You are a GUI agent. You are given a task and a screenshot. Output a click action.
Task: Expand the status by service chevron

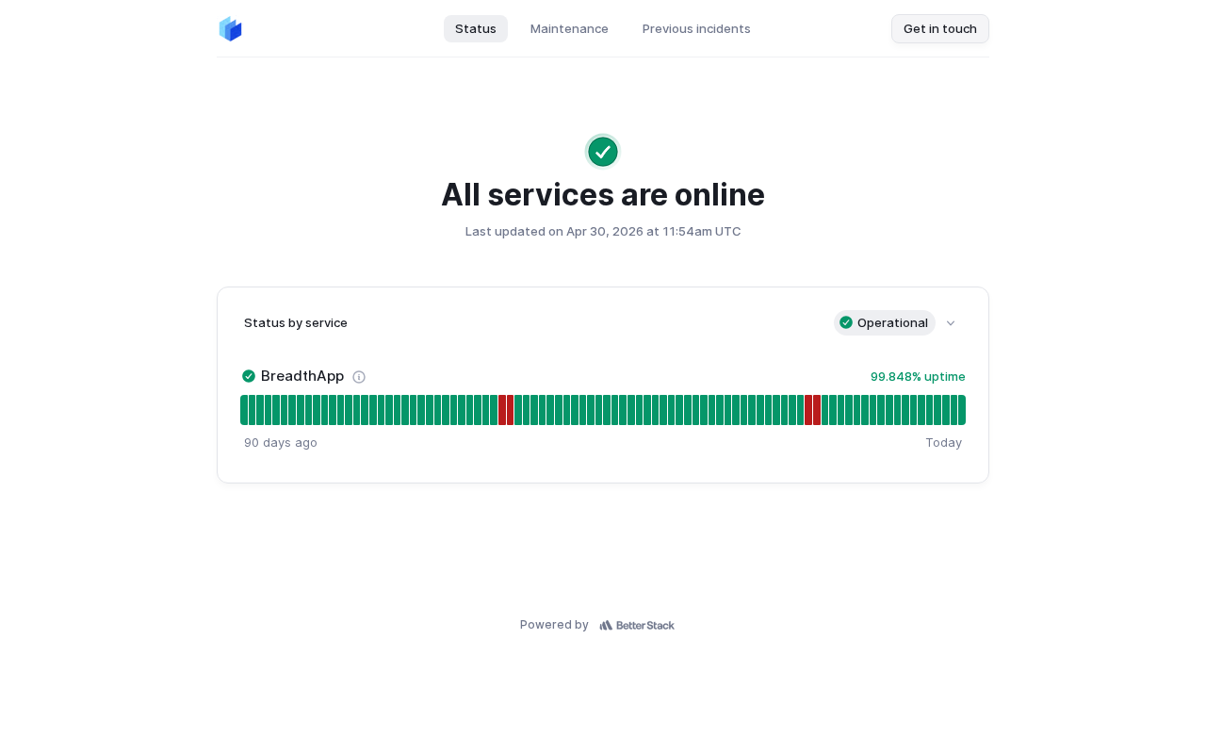point(951,323)
